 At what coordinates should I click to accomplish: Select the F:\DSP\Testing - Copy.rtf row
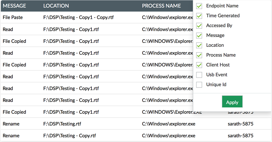[x=136, y=136]
